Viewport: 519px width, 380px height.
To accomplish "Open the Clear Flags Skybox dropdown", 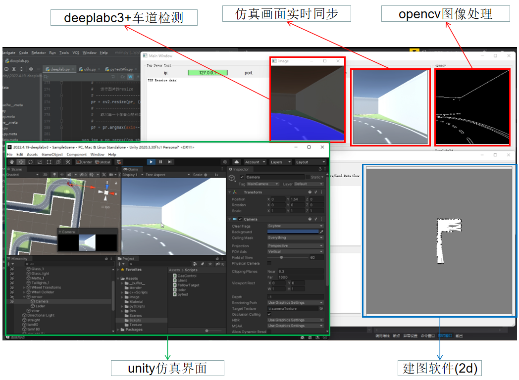I will 295,226.
